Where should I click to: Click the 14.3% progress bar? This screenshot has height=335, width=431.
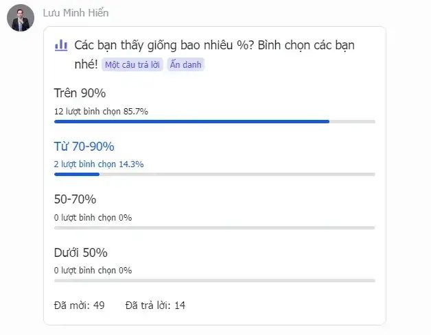tap(215, 174)
